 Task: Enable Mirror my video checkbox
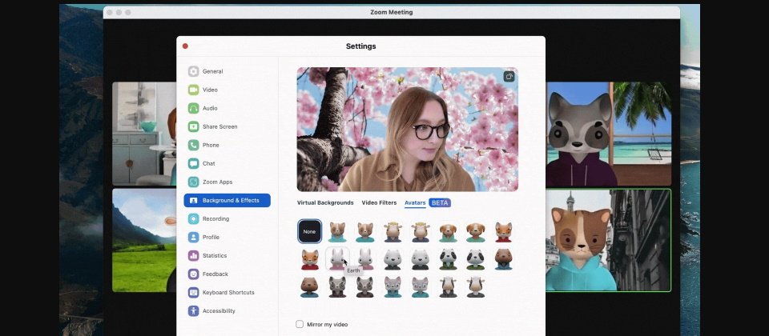click(300, 324)
